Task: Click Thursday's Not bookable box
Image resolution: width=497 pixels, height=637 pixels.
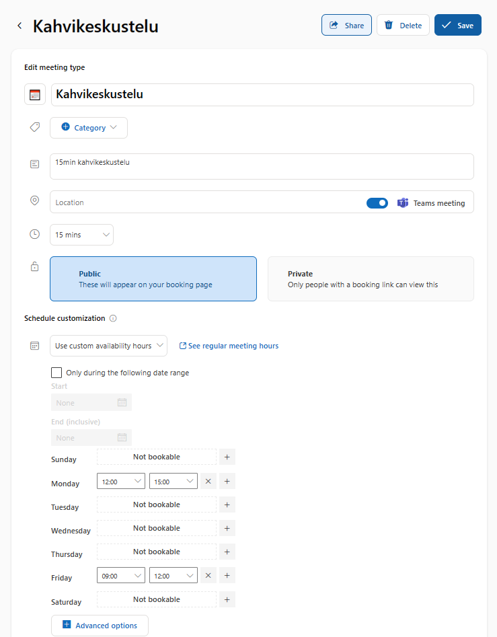Action: pos(157,552)
